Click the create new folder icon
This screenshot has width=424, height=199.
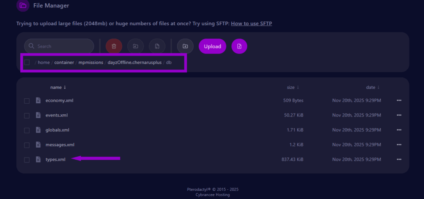click(x=185, y=46)
